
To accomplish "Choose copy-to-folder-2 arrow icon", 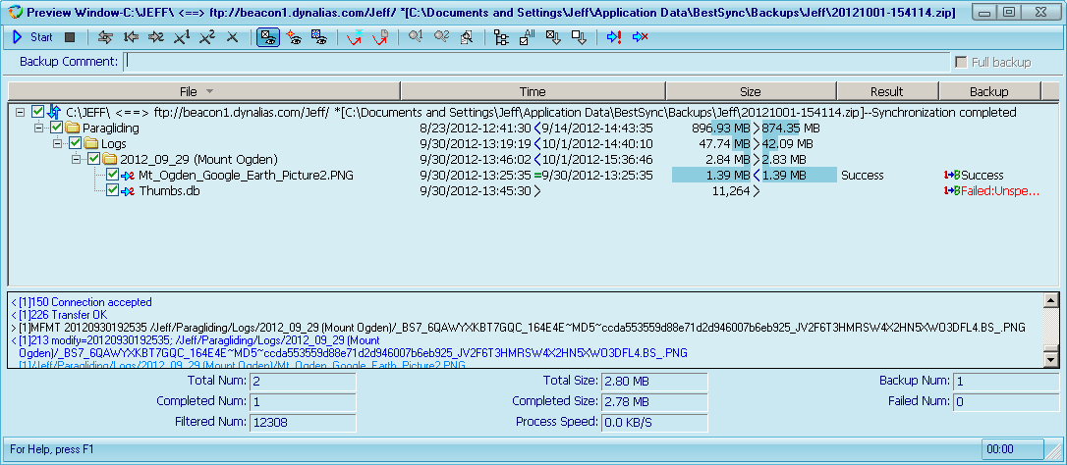I will tap(156, 37).
